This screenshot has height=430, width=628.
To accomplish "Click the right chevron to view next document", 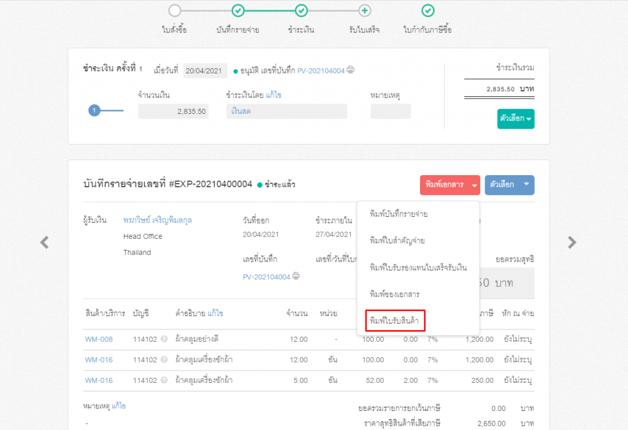I will [572, 242].
